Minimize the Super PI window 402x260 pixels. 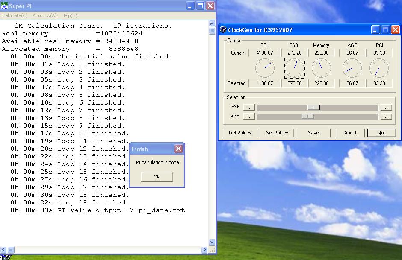pyautogui.click(x=190, y=6)
